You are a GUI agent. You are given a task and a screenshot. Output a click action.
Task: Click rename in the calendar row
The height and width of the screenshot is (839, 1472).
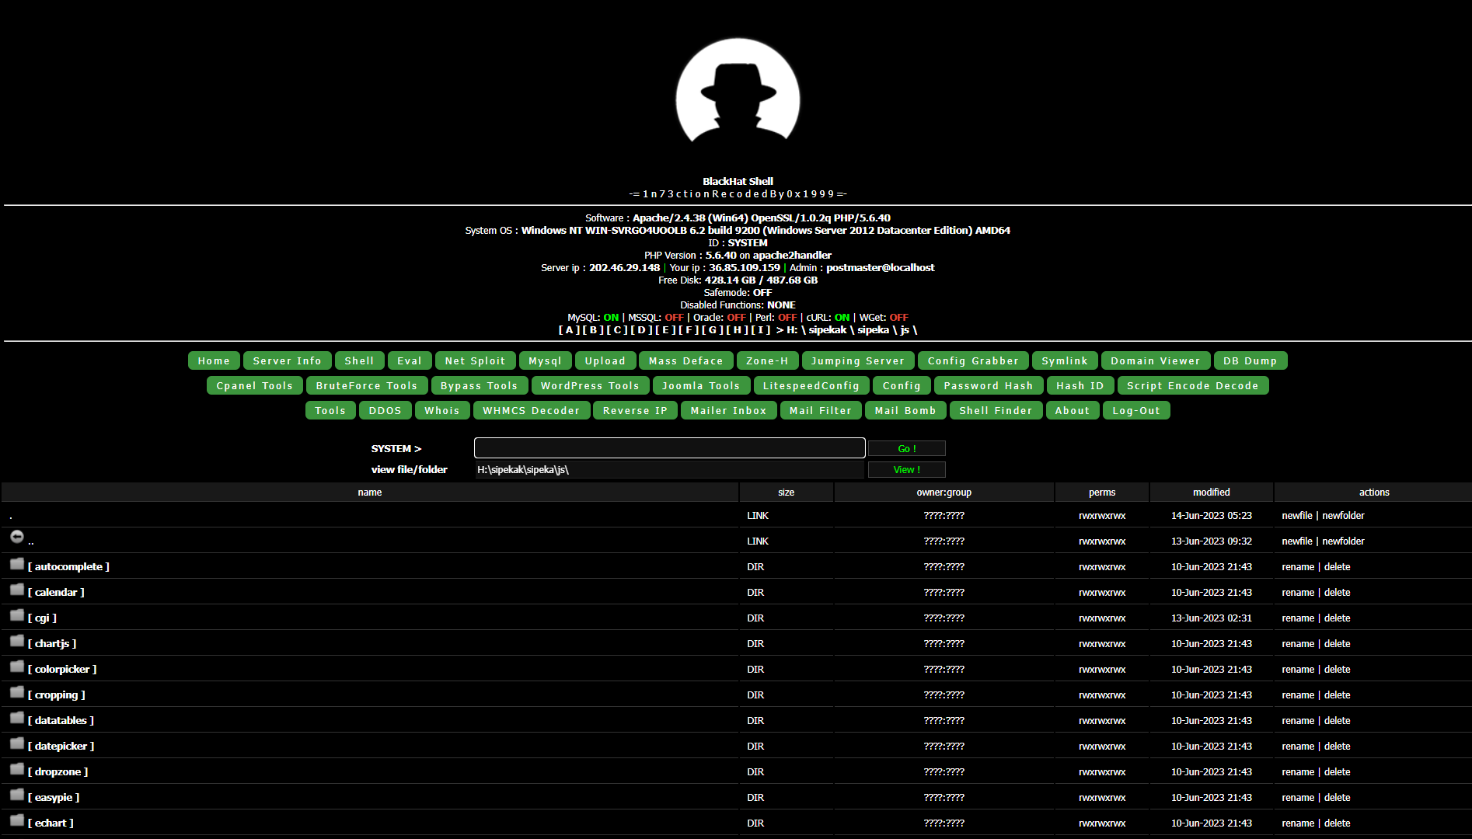tap(1298, 592)
